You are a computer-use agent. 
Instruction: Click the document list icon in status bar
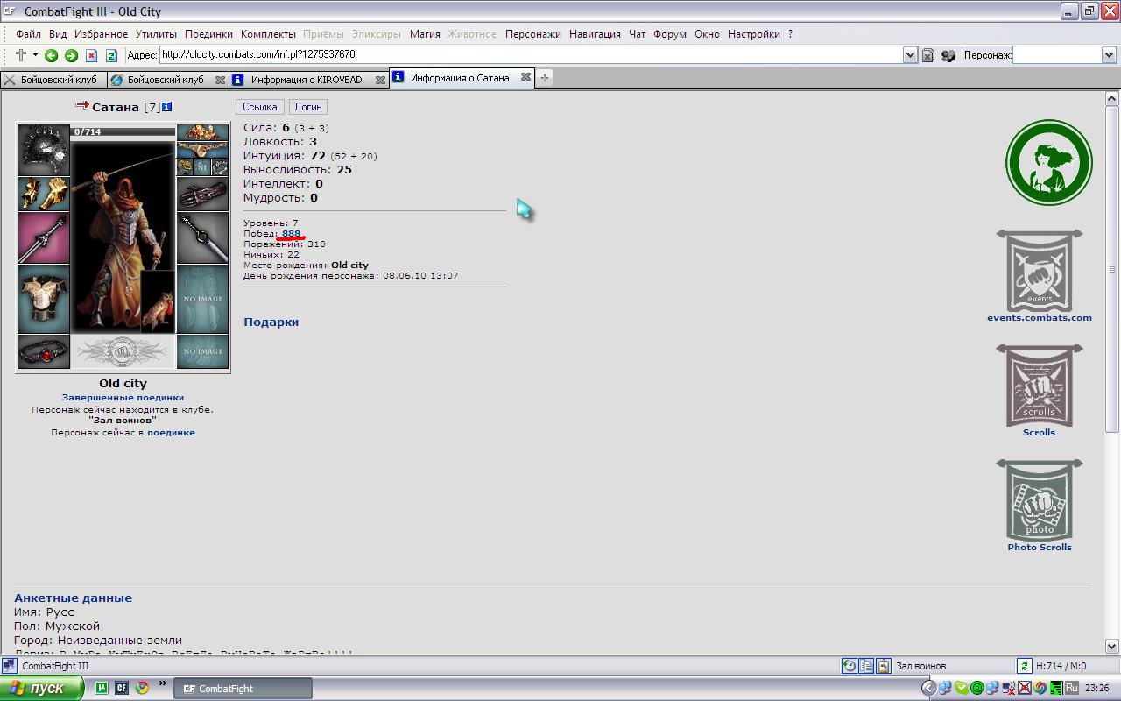[866, 666]
